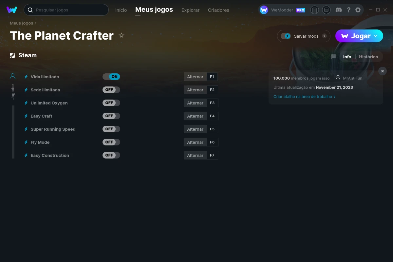Enable the Super Running Speed toggle
Viewport: 393px width, 262px height.
111,129
